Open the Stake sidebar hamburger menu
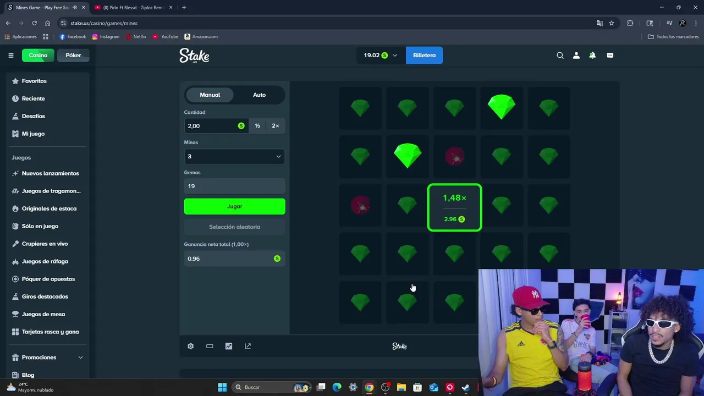The height and width of the screenshot is (396, 704). (10, 55)
